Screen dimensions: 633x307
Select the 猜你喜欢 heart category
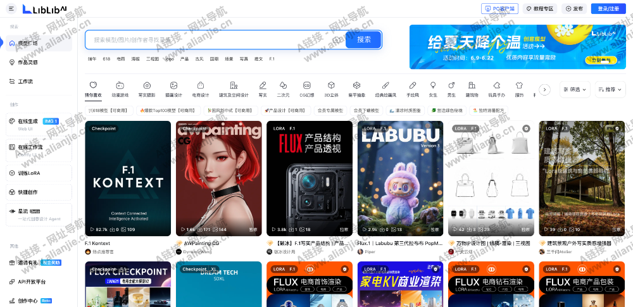click(93, 89)
